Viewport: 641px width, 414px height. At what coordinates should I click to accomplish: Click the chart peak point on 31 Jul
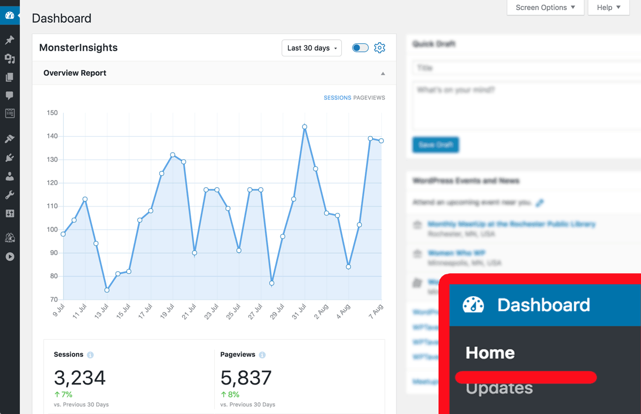click(304, 127)
